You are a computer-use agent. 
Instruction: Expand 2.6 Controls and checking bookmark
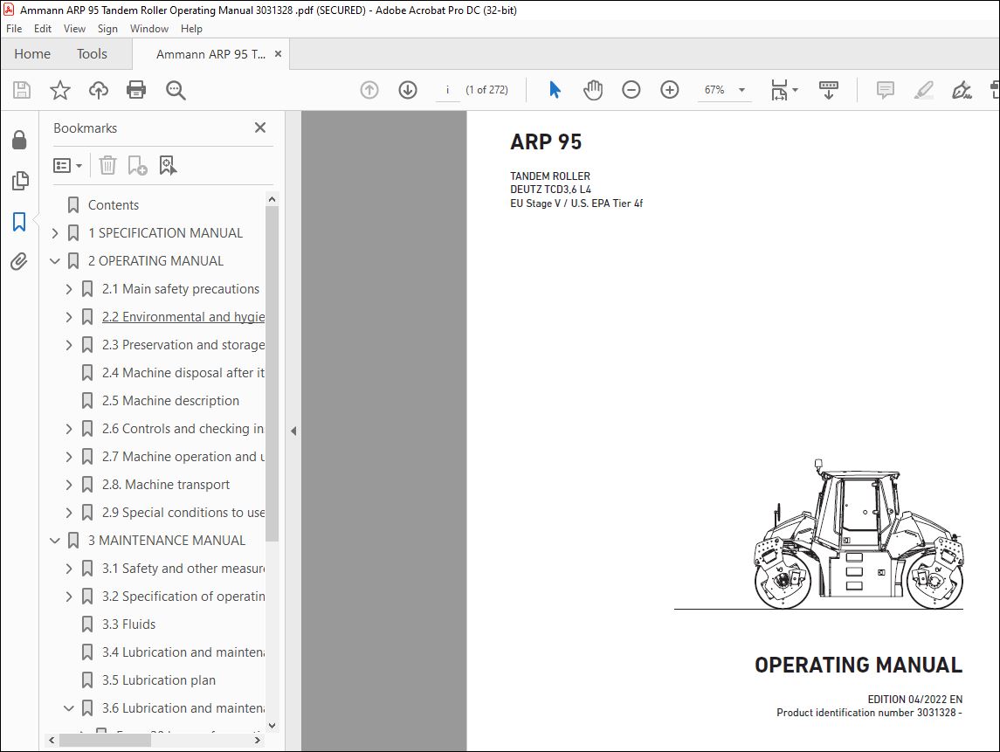click(69, 429)
